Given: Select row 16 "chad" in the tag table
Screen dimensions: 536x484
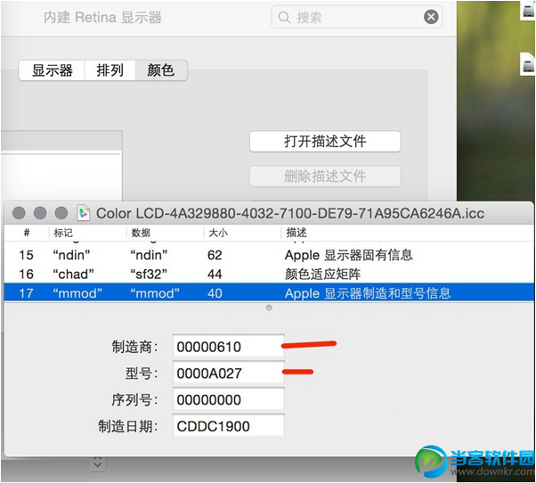Looking at the screenshot, I should [x=269, y=274].
